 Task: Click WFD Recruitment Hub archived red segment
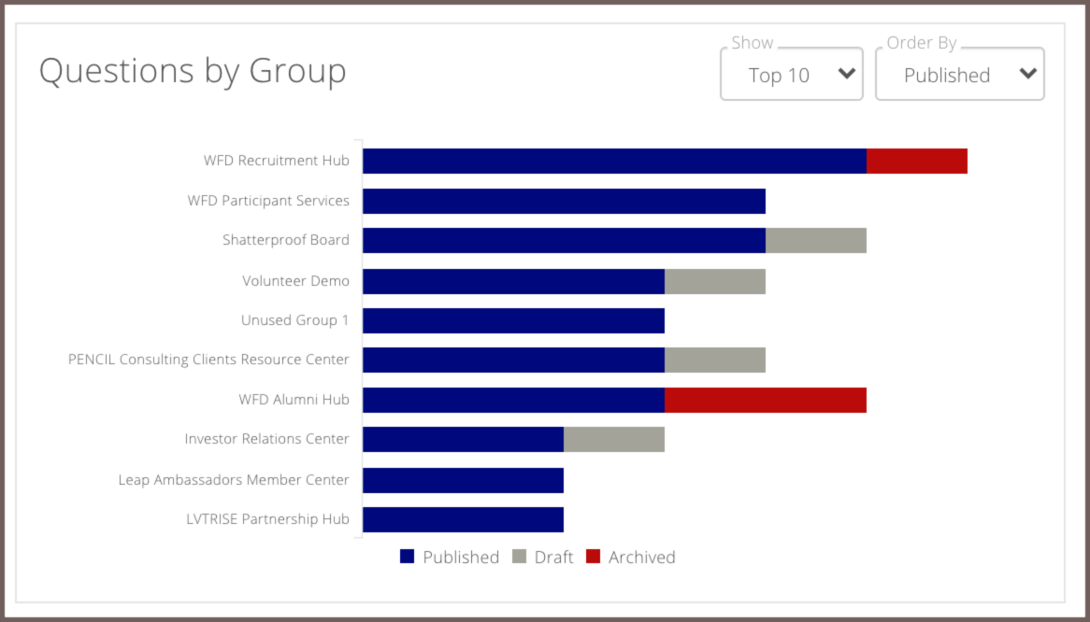(x=917, y=161)
